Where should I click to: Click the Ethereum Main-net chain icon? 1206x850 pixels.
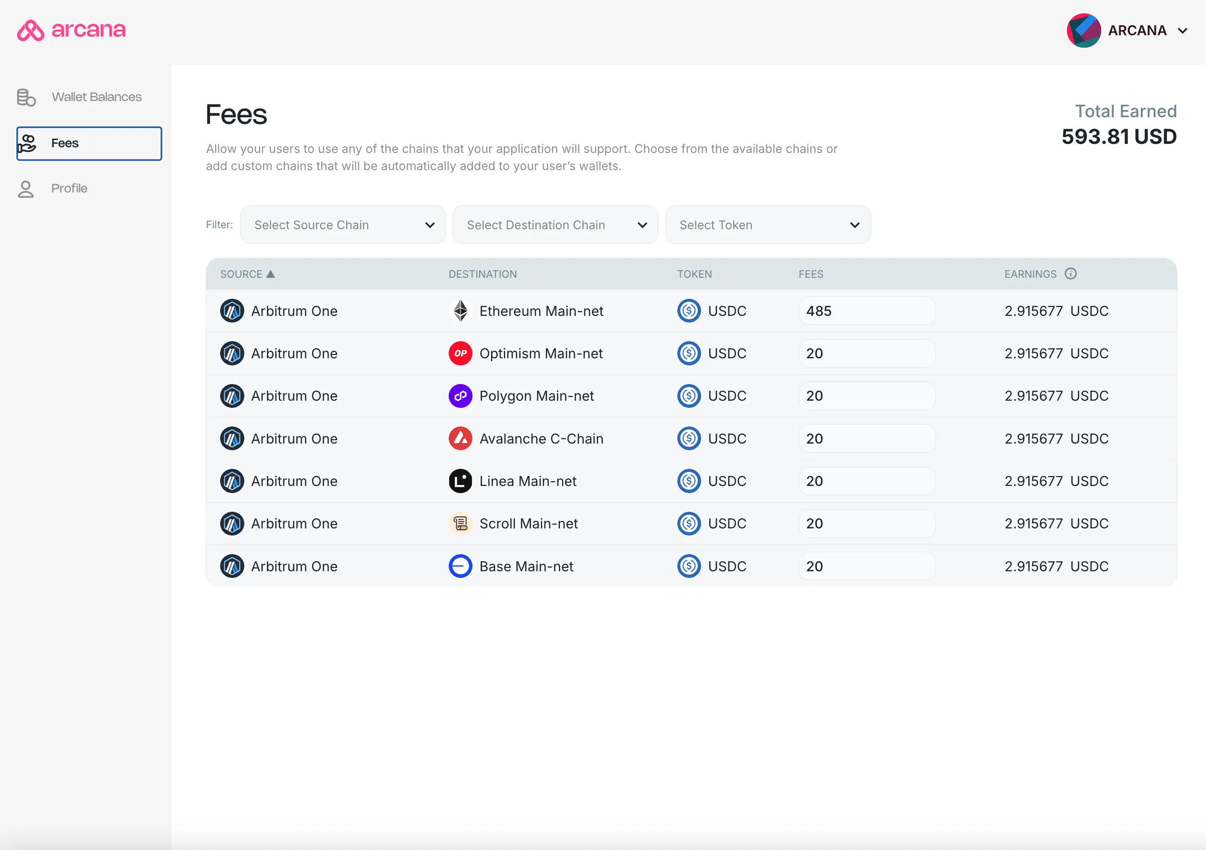click(x=461, y=311)
